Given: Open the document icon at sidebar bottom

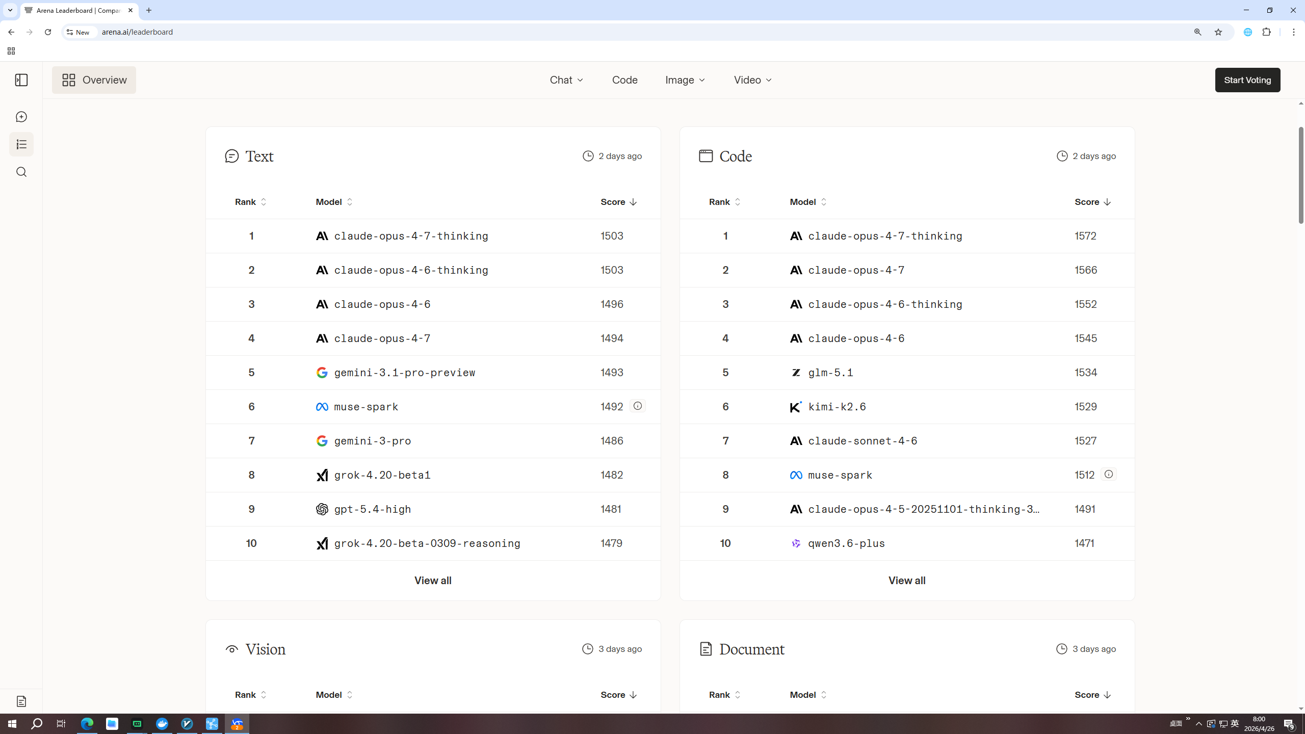Looking at the screenshot, I should pyautogui.click(x=21, y=701).
